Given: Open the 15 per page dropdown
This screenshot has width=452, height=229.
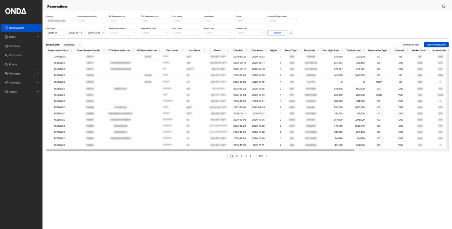Looking at the screenshot, I should [72, 45].
